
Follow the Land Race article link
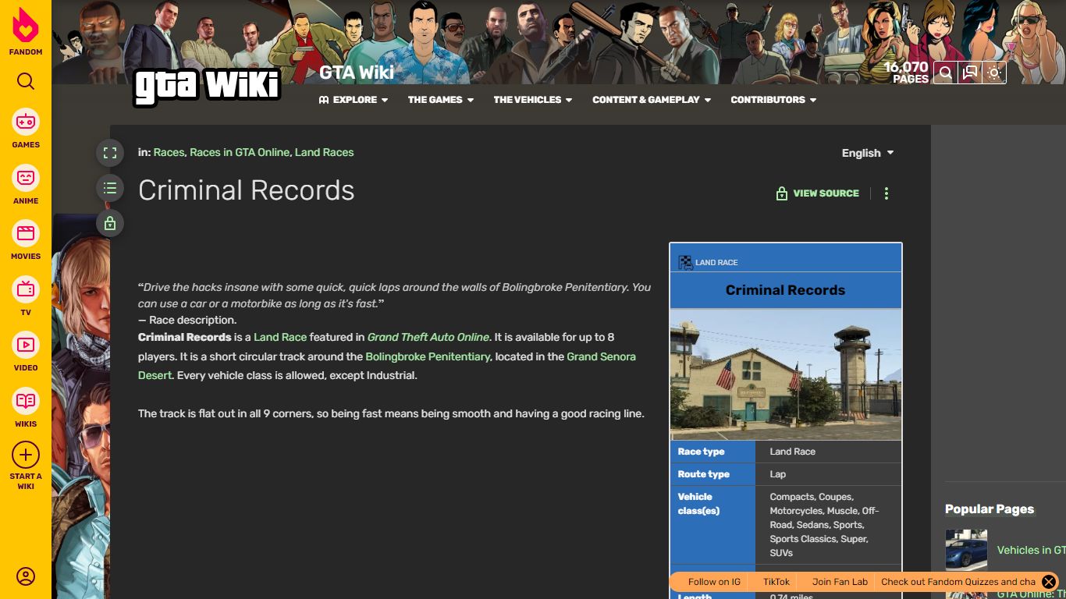[x=280, y=337]
